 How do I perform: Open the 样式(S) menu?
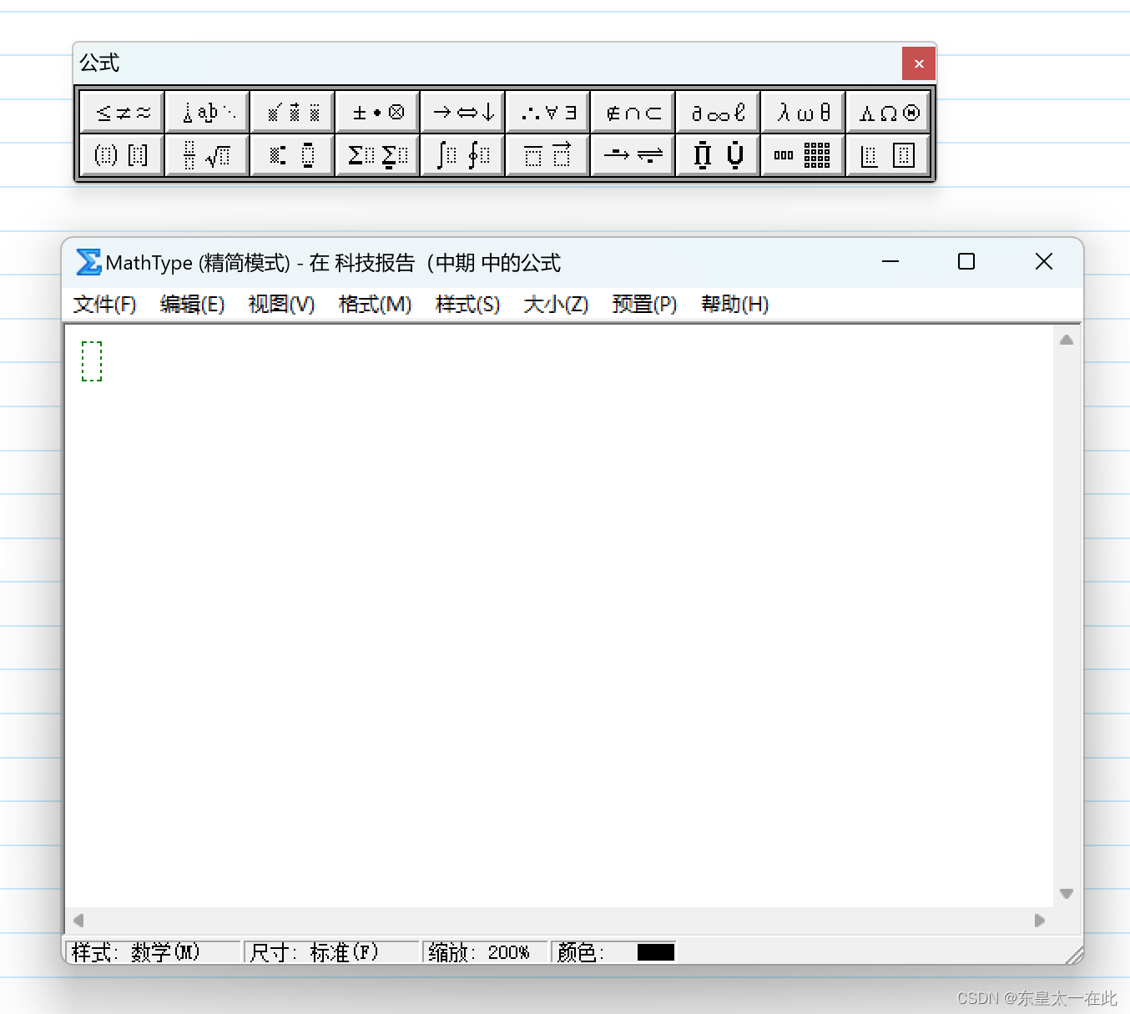click(467, 305)
